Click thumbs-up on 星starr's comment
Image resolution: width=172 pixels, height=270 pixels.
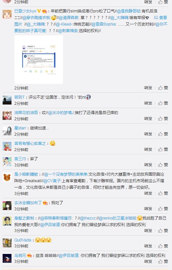click(x=163, y=134)
